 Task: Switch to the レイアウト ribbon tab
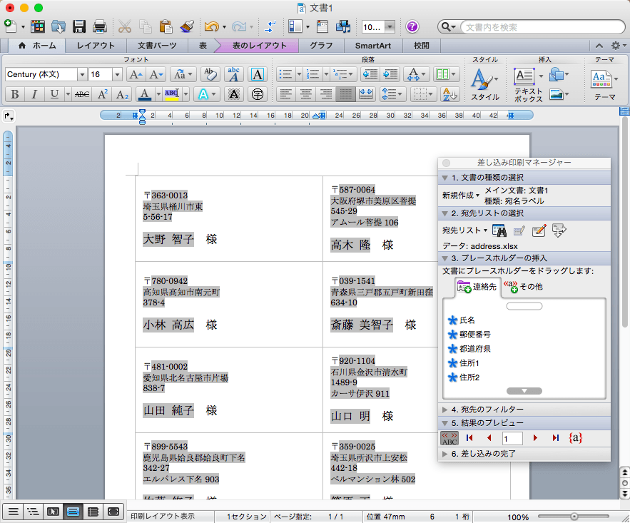[x=96, y=46]
